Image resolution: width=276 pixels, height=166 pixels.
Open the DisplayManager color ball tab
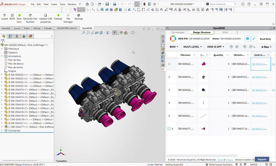coord(31,36)
